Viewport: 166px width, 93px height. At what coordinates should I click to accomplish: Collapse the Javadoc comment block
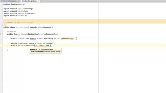(3, 20)
